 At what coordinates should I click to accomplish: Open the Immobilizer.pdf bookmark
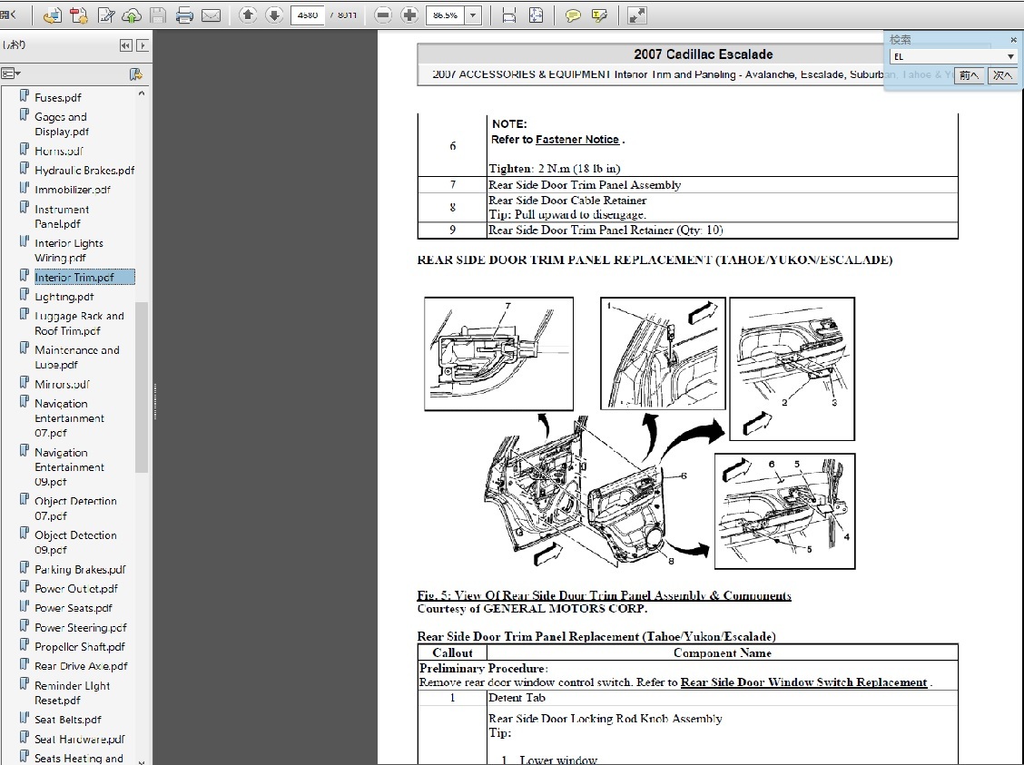click(x=73, y=190)
